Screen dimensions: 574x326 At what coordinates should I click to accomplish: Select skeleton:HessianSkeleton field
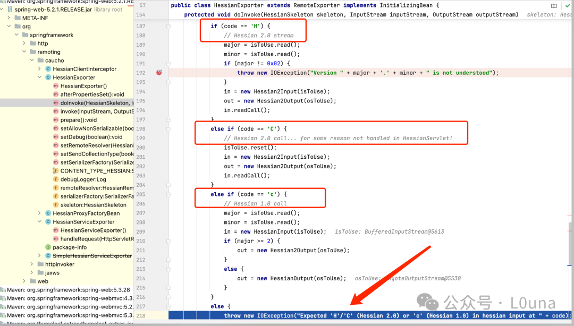tap(94, 205)
